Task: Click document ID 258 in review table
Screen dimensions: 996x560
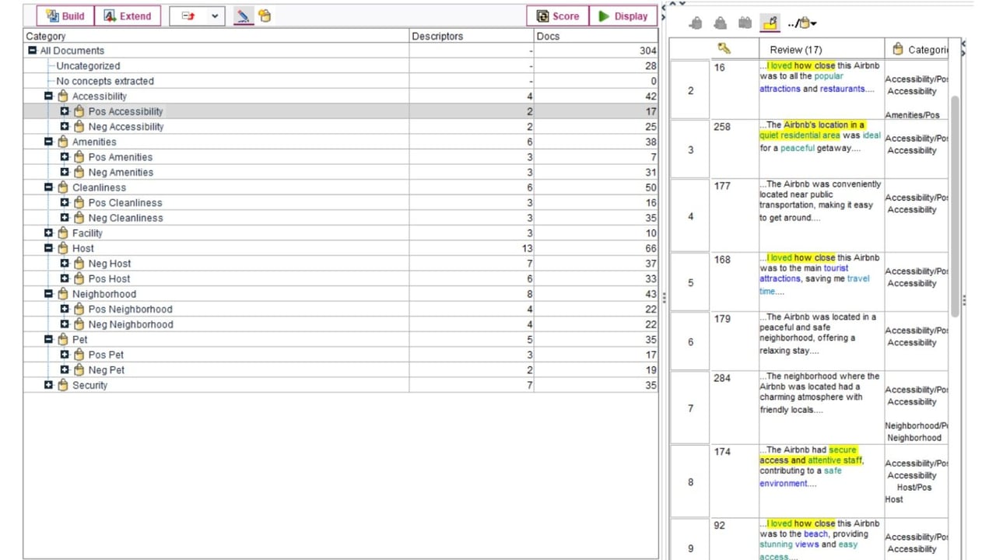Action: pos(722,127)
